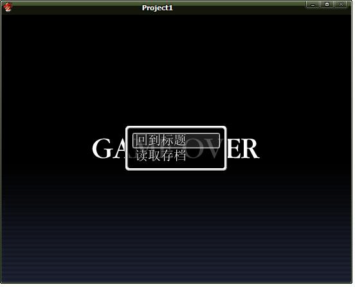Click the letter G in GAME OVER
The height and width of the screenshot is (287, 355).
coord(102,148)
